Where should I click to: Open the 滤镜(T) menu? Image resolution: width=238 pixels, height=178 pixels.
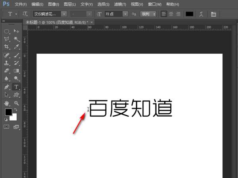pyautogui.click(x=120, y=4)
